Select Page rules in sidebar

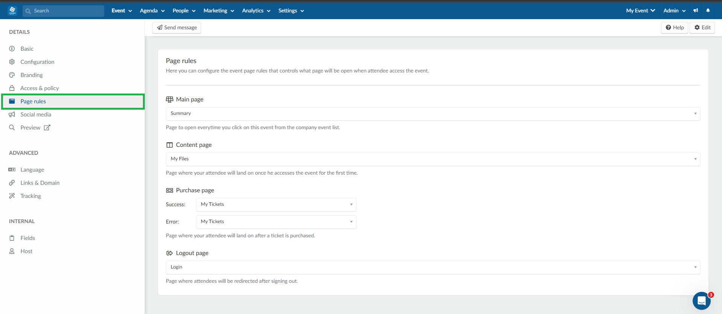pyautogui.click(x=73, y=101)
